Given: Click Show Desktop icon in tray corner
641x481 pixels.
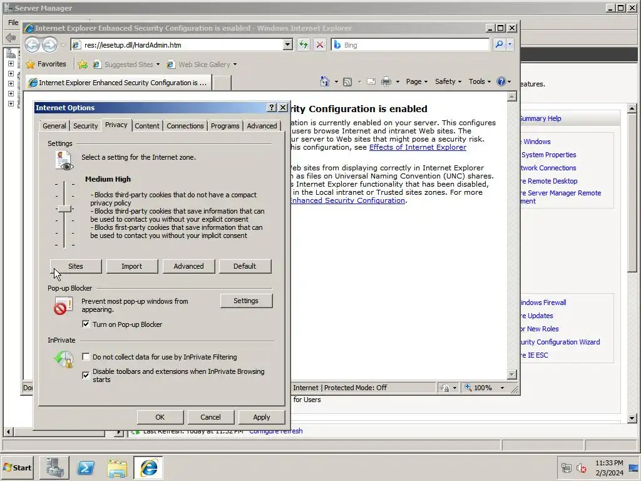Looking at the screenshot, I should click(x=634, y=467).
